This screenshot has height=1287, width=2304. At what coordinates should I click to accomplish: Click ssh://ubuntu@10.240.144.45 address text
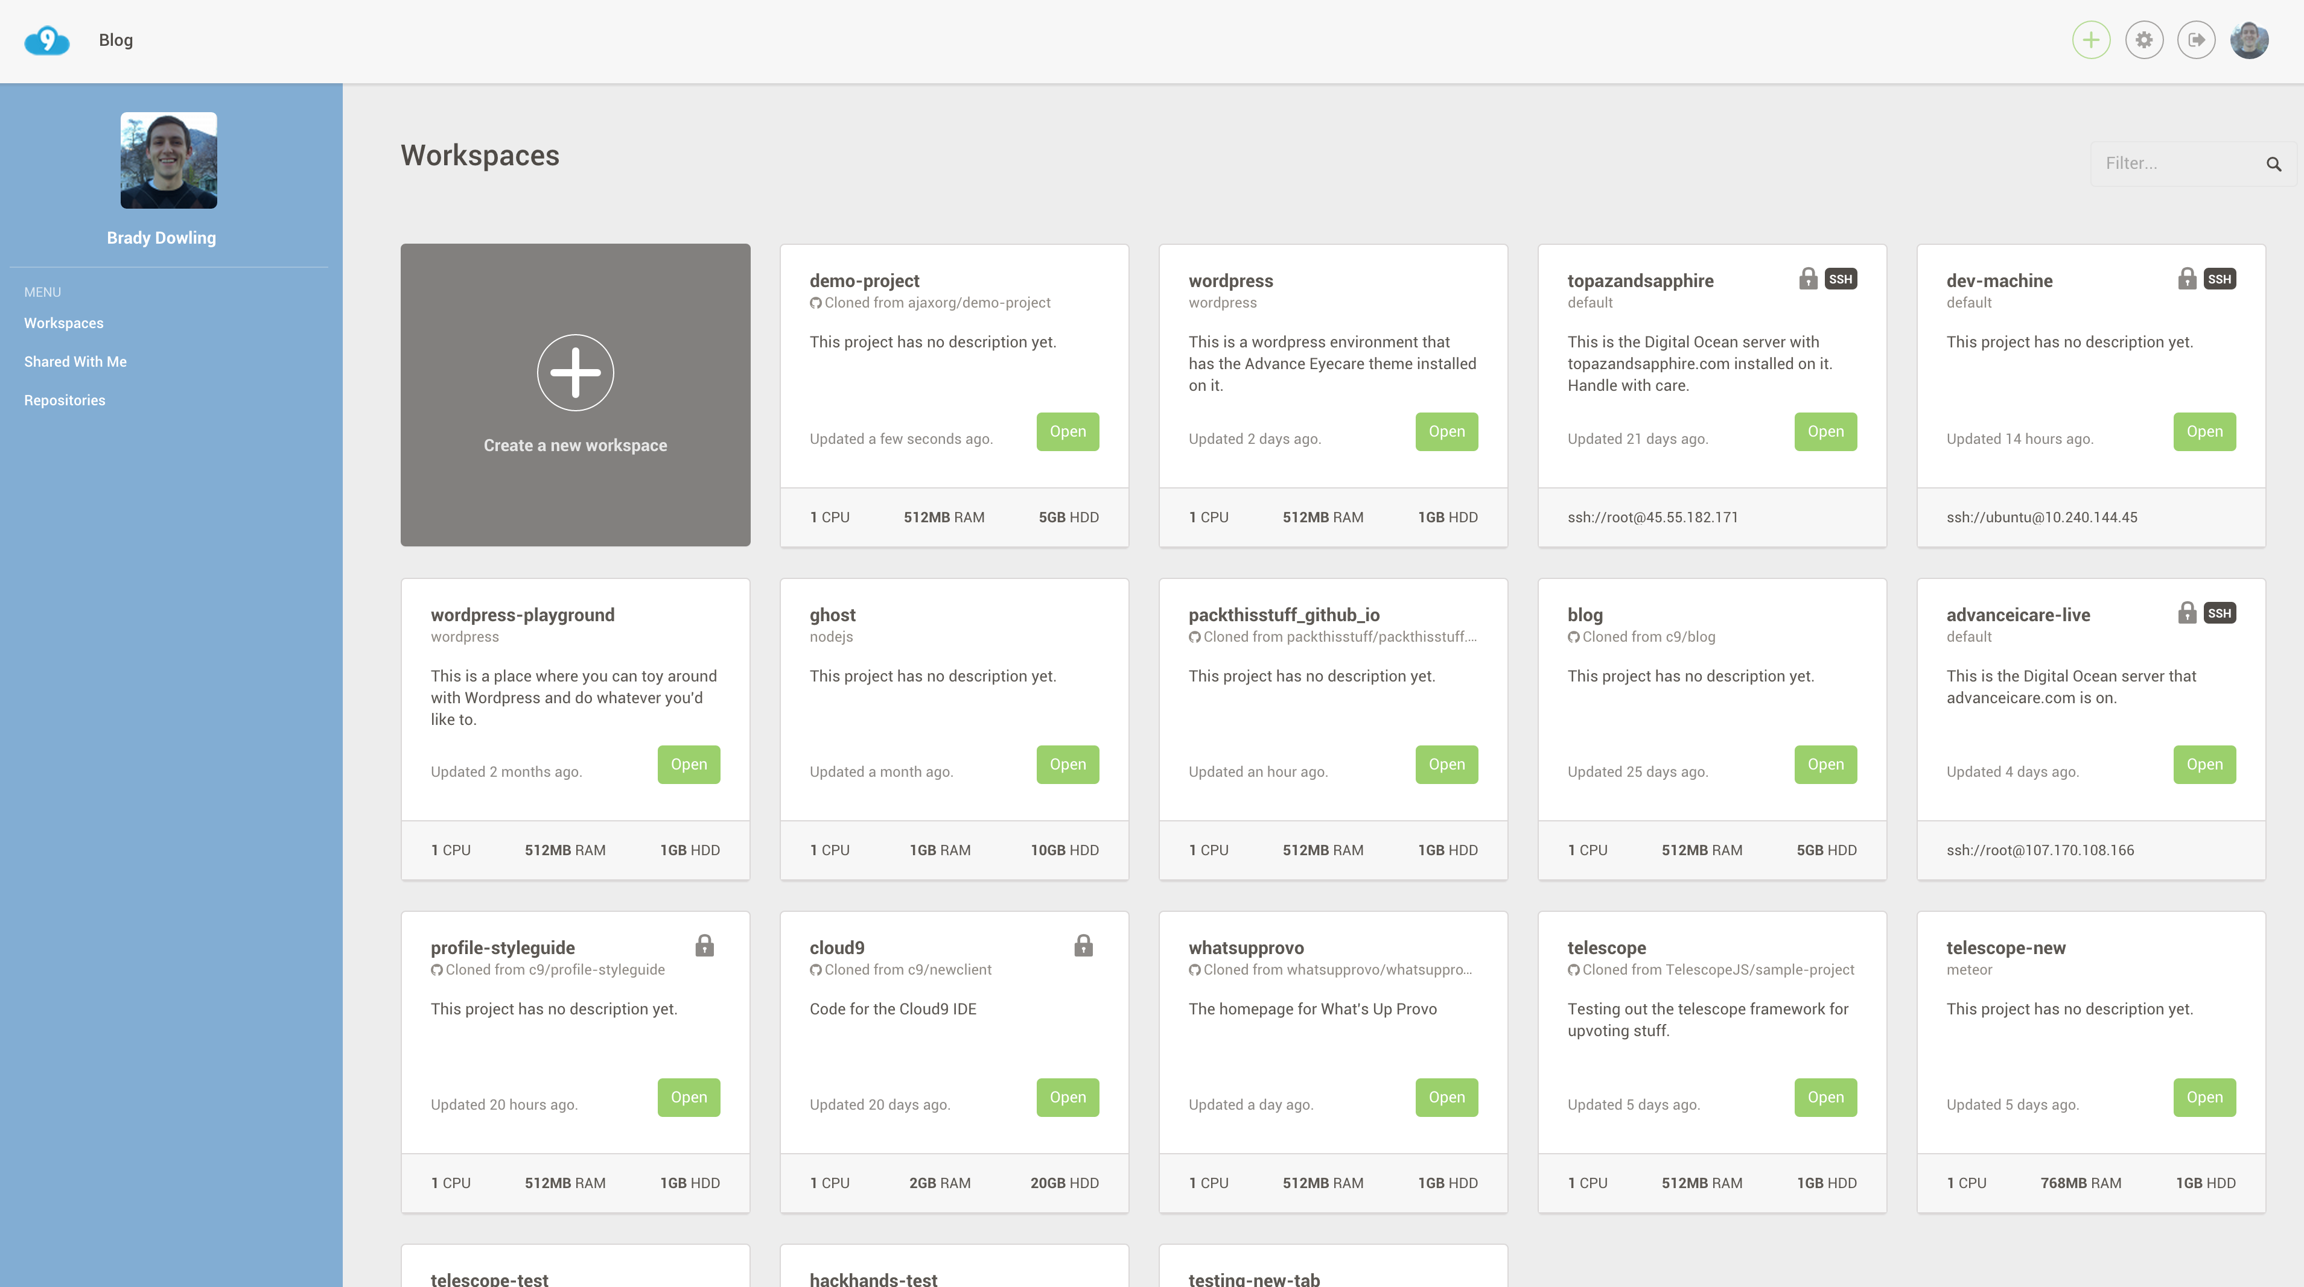point(2041,517)
